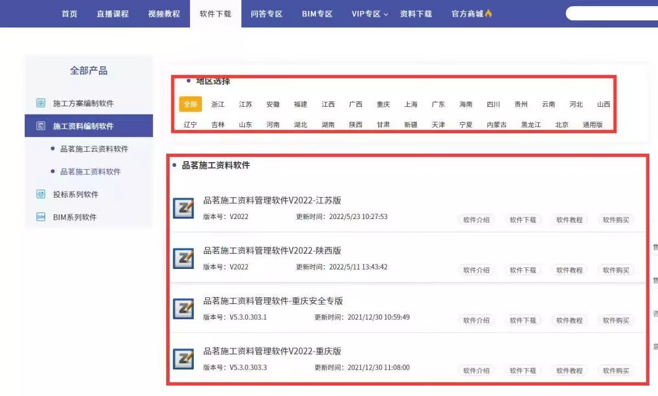Screen dimensions: 658x396
Task: Open the 问答专区 navigation item
Action: [267, 14]
